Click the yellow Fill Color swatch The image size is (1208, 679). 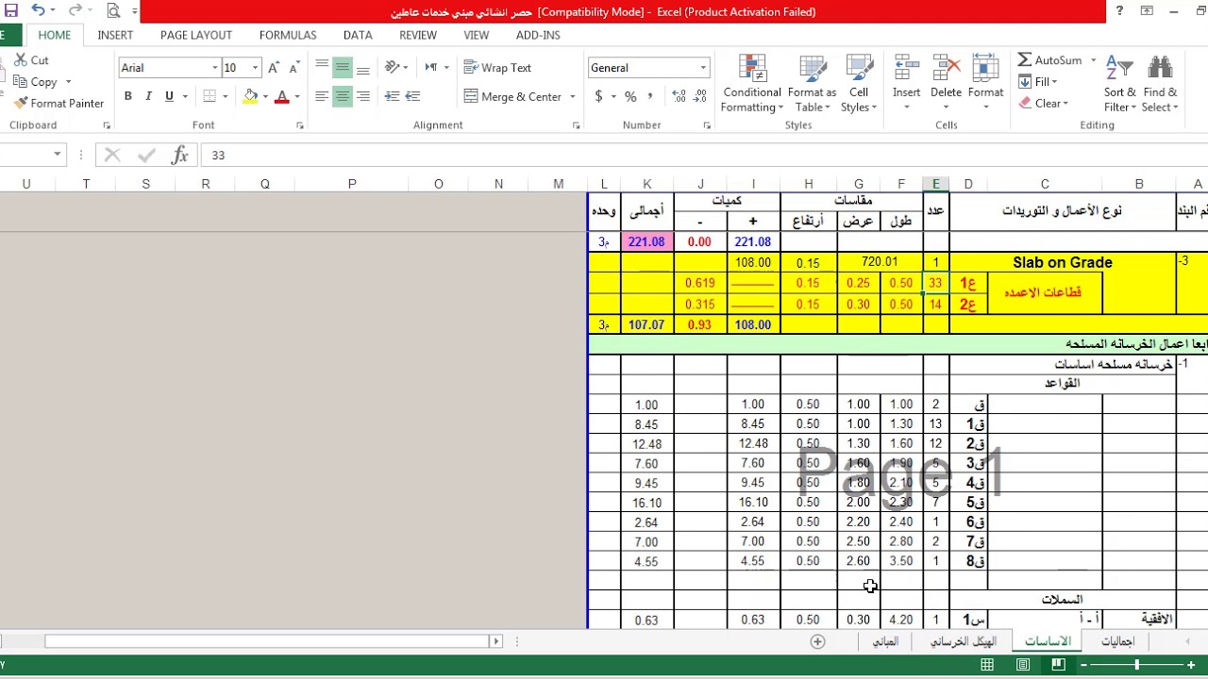tap(250, 96)
